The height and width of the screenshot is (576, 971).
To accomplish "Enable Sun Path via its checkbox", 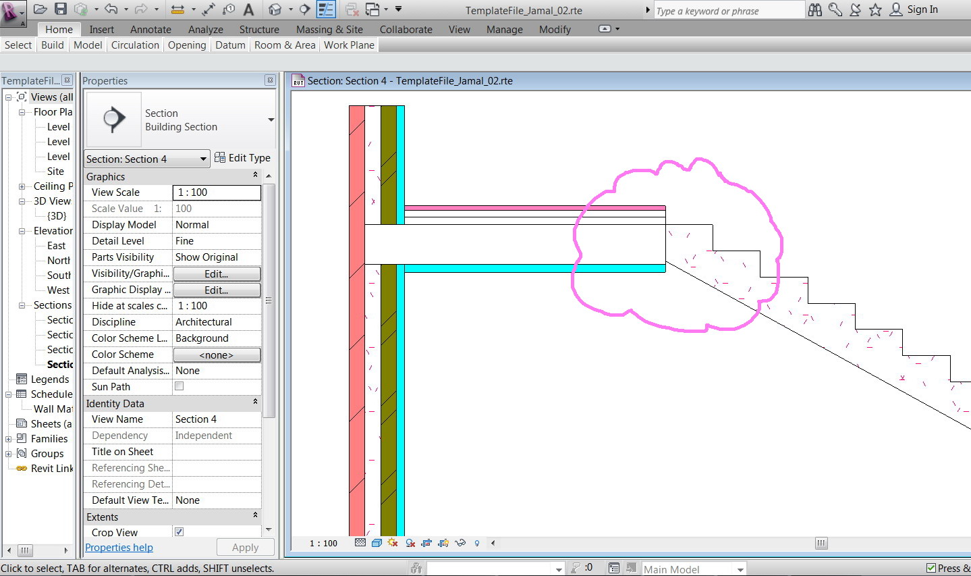I will coord(178,386).
